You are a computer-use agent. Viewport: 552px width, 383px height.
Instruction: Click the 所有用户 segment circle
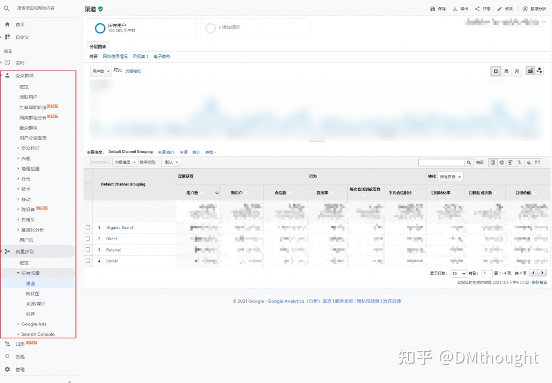pyautogui.click(x=100, y=28)
